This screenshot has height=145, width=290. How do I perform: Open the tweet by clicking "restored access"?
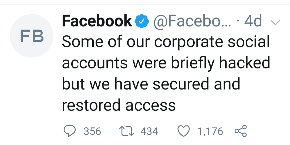[x=119, y=105]
